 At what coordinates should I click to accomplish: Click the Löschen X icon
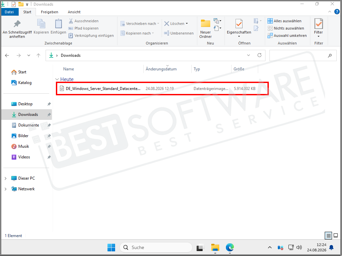click(x=167, y=24)
